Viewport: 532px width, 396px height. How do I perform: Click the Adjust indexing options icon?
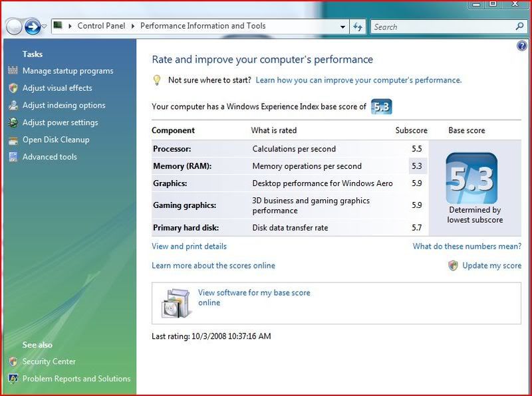[13, 105]
